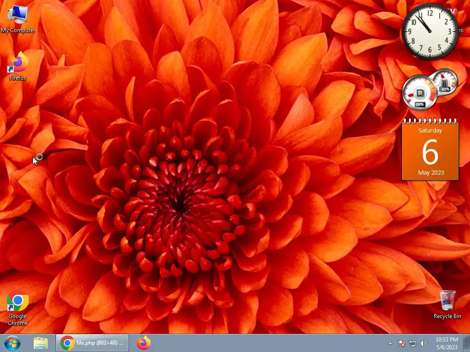Click the analog clock gadget
Viewport: 470px width, 352px height.
(x=430, y=31)
